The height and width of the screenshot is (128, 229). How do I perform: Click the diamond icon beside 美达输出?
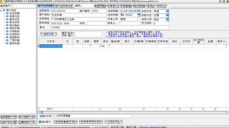coord(7,25)
